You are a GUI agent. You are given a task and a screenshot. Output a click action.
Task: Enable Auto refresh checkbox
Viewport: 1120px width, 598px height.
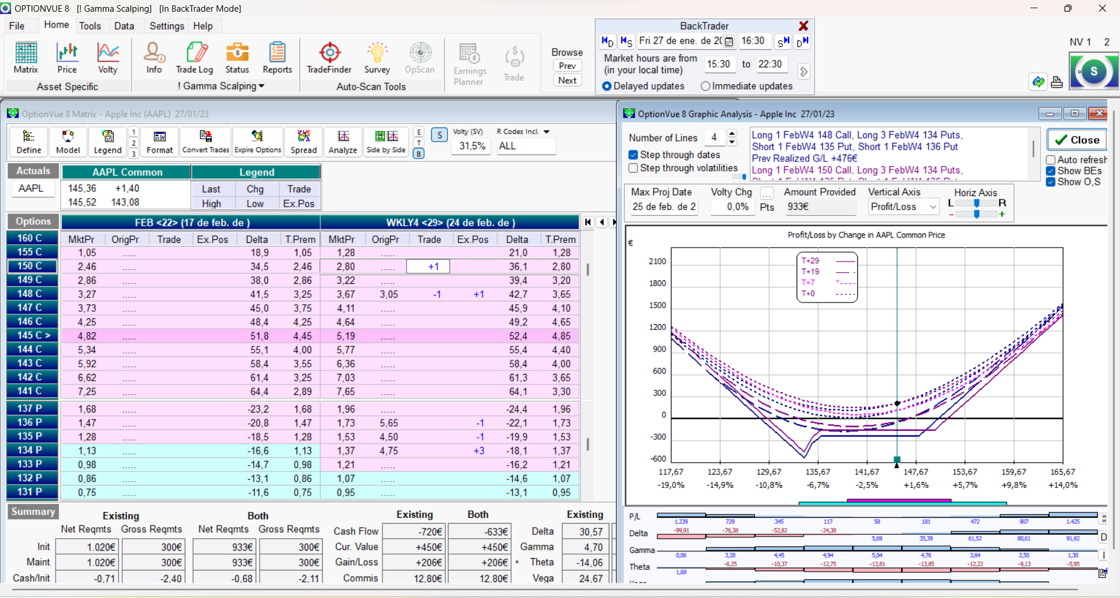click(x=1050, y=160)
